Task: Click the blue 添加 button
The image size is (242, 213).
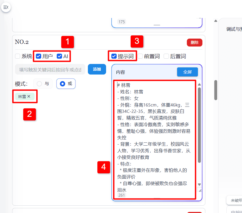Action: tap(97, 69)
